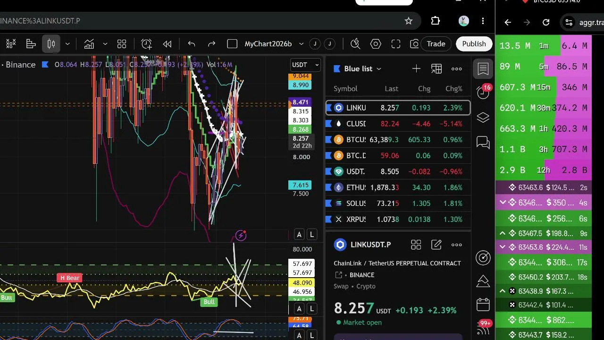604x340 pixels.
Task: Publish the chart idea
Action: coord(474,44)
